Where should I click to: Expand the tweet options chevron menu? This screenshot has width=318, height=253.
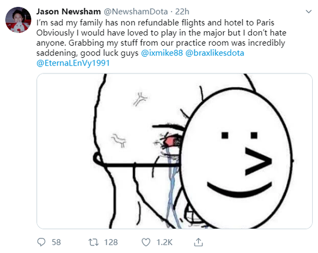point(309,12)
